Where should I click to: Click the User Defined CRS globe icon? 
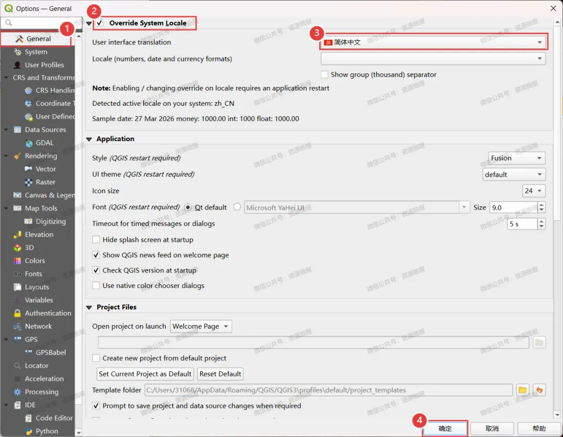point(28,117)
